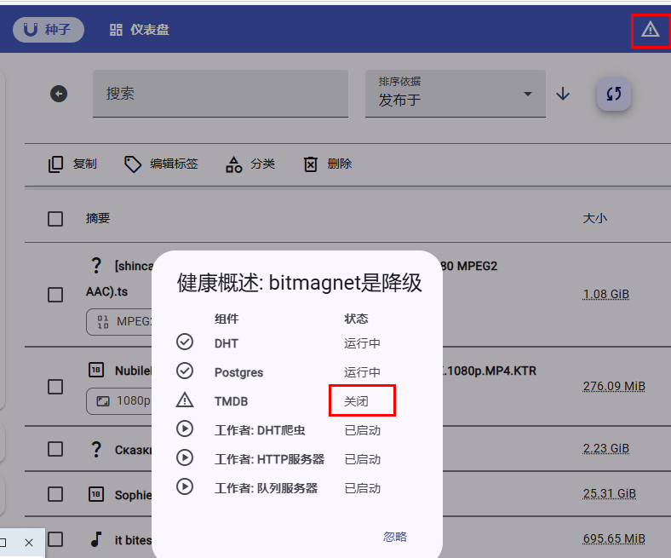Click the 大小 column header
671x558 pixels.
tap(595, 219)
